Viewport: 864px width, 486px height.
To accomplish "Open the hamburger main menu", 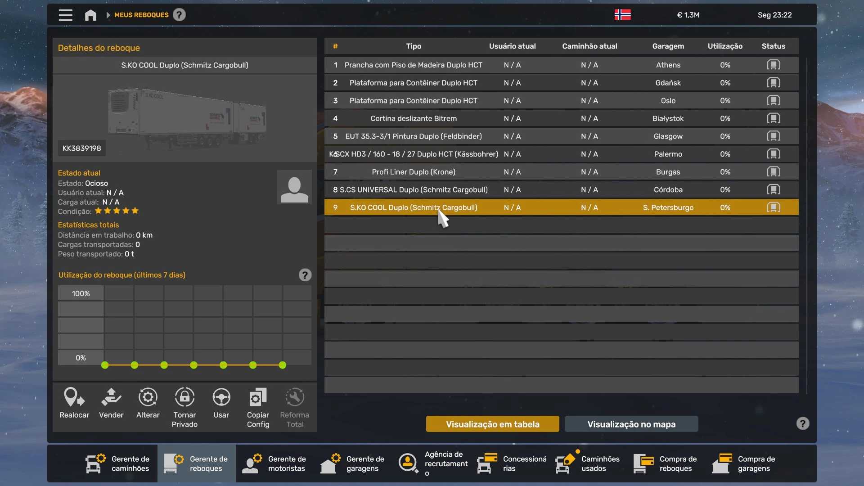I will point(65,15).
